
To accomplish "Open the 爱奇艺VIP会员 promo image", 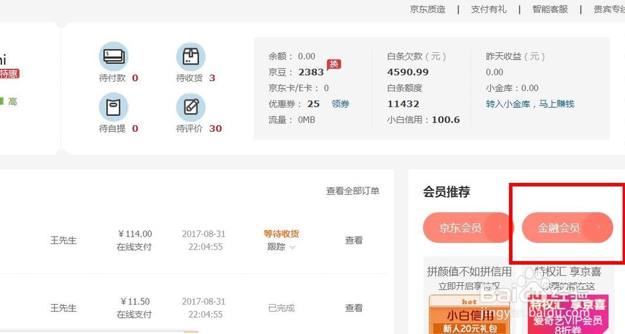I will tap(568, 315).
